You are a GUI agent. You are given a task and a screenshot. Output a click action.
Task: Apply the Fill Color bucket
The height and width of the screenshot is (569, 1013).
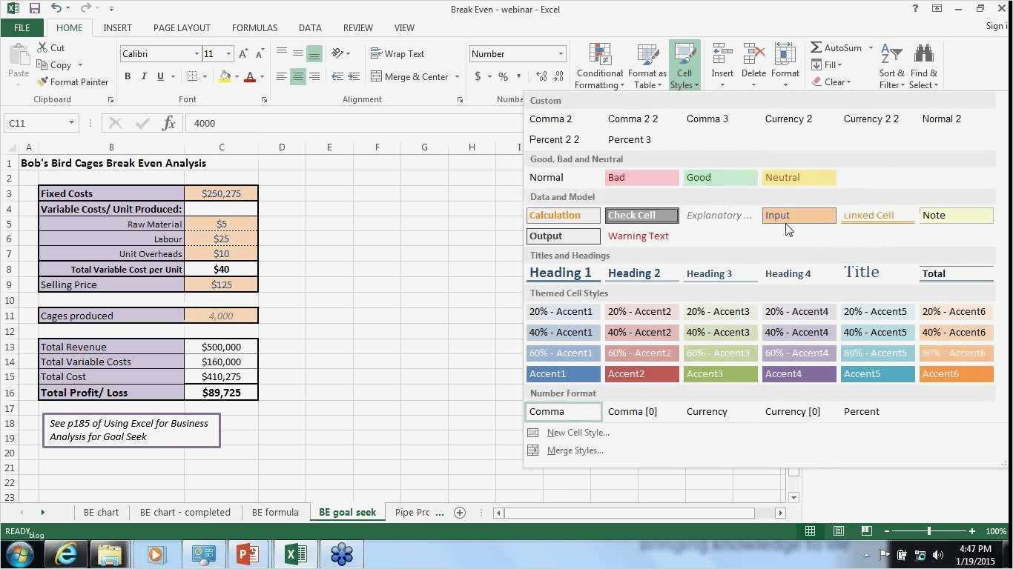tap(225, 76)
